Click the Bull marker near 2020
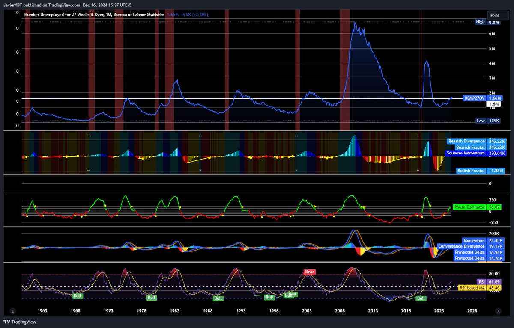The height and width of the screenshot is (328, 514). [421, 298]
